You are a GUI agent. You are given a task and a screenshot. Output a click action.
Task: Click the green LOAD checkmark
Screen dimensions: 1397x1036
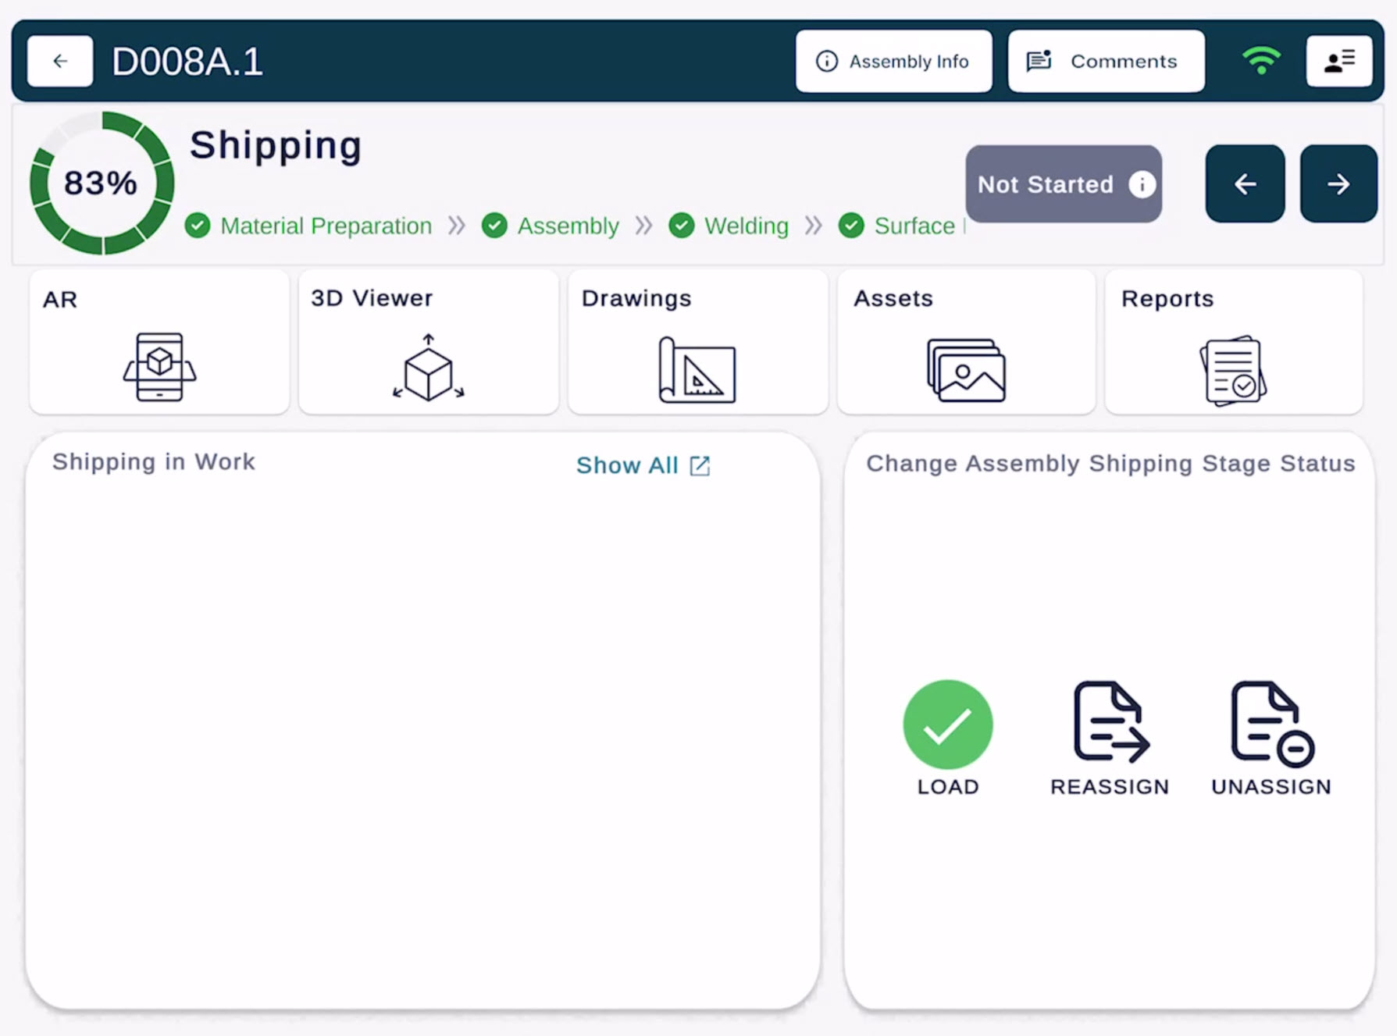click(947, 724)
